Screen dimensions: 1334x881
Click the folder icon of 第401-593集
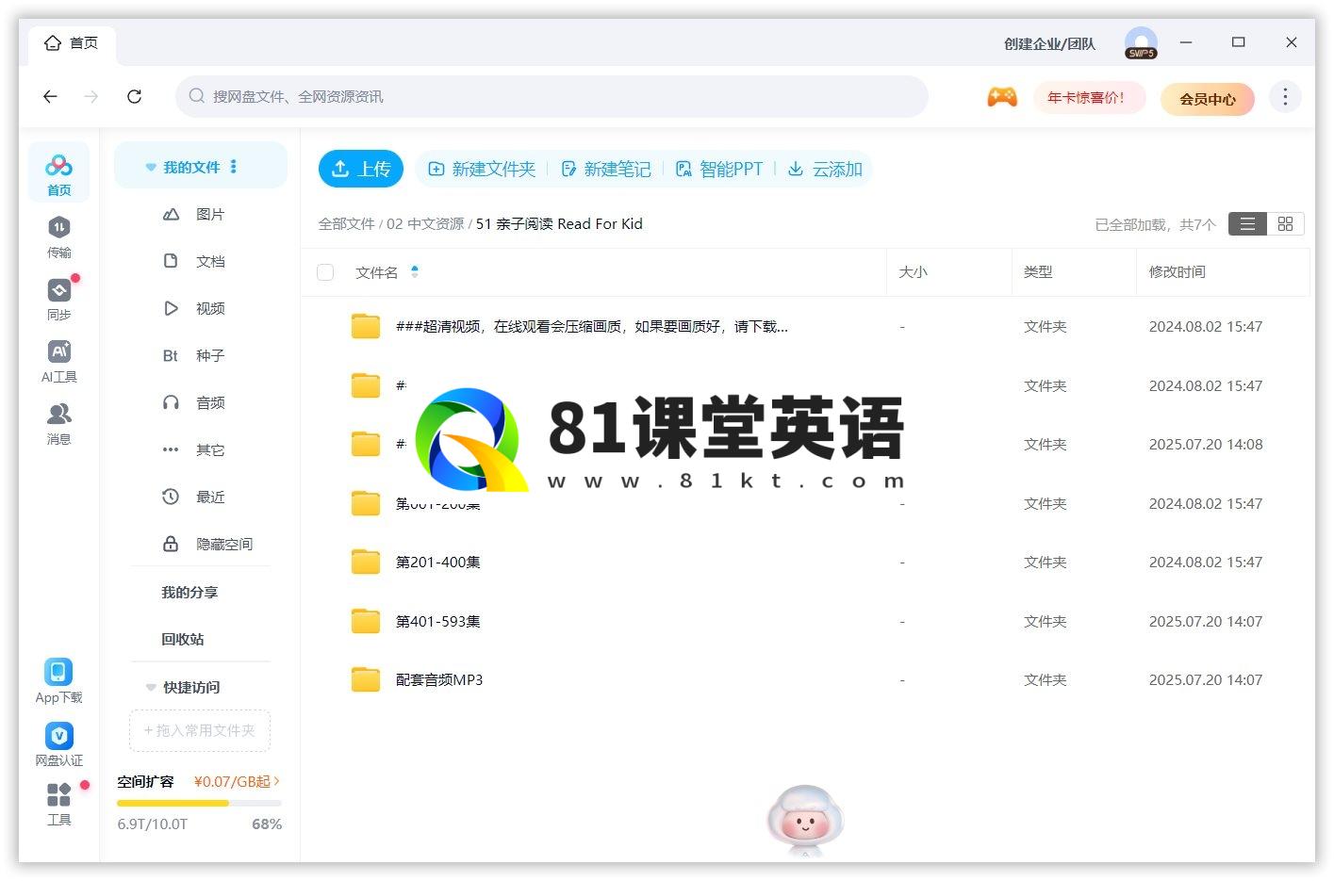click(365, 621)
